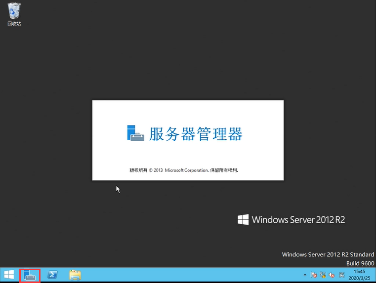Open File Explorer from the taskbar
The height and width of the screenshot is (283, 376).
coord(75,275)
